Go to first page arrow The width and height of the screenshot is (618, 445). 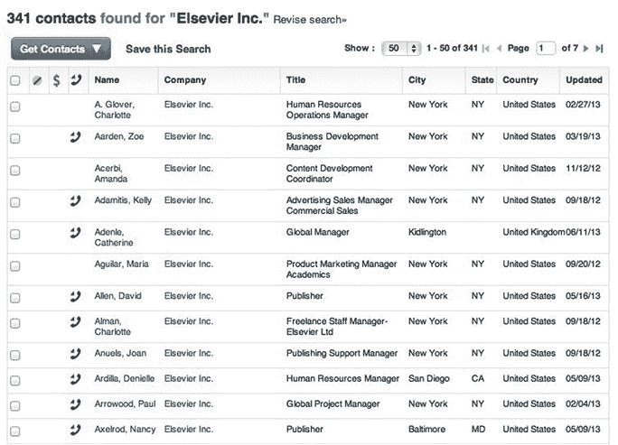pos(486,49)
